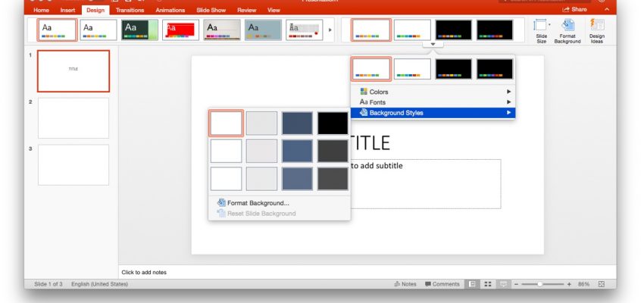Open the Transitions tab
The height and width of the screenshot is (303, 641).
pyautogui.click(x=130, y=10)
